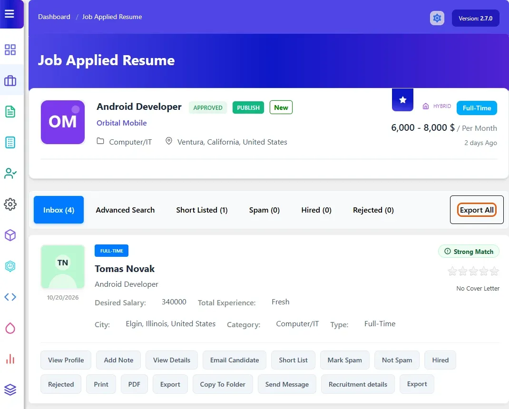This screenshot has height=409, width=509.
Task: Click the Not Spam button
Action: click(397, 360)
